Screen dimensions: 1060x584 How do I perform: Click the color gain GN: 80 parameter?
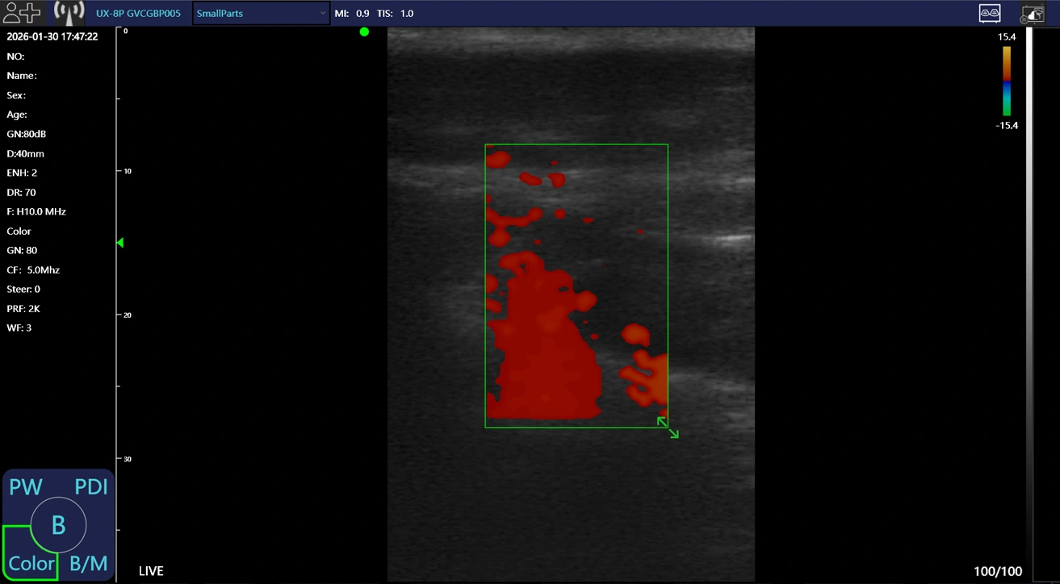tap(22, 251)
